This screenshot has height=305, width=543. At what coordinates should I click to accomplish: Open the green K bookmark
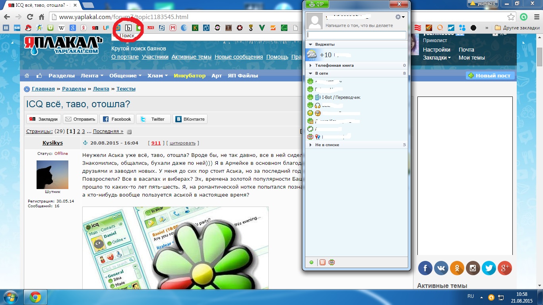(x=195, y=28)
